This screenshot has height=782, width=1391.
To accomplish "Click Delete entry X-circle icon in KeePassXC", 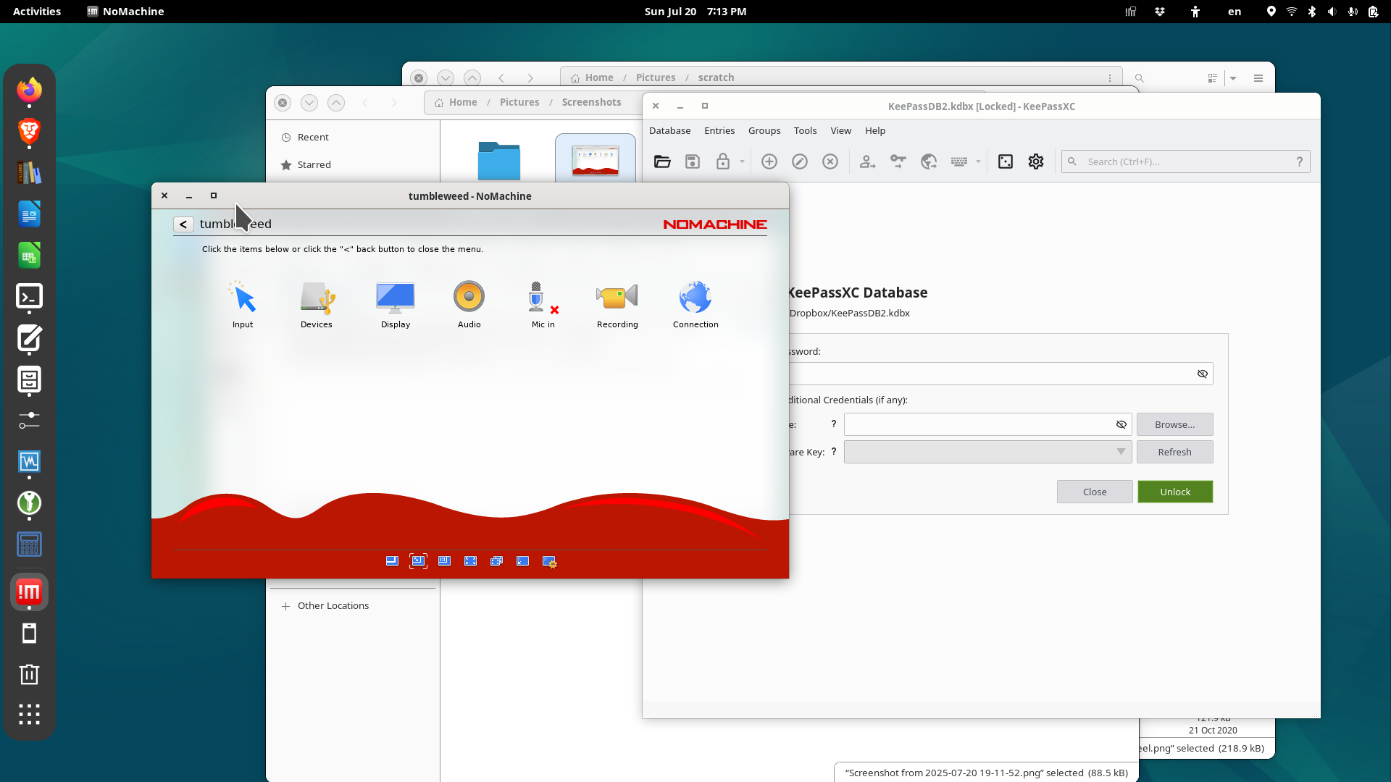I will (x=830, y=161).
